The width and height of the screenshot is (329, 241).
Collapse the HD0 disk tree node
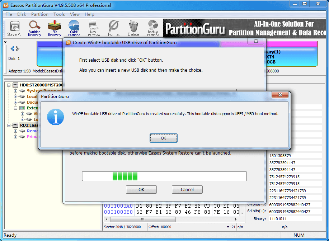(x=9, y=85)
